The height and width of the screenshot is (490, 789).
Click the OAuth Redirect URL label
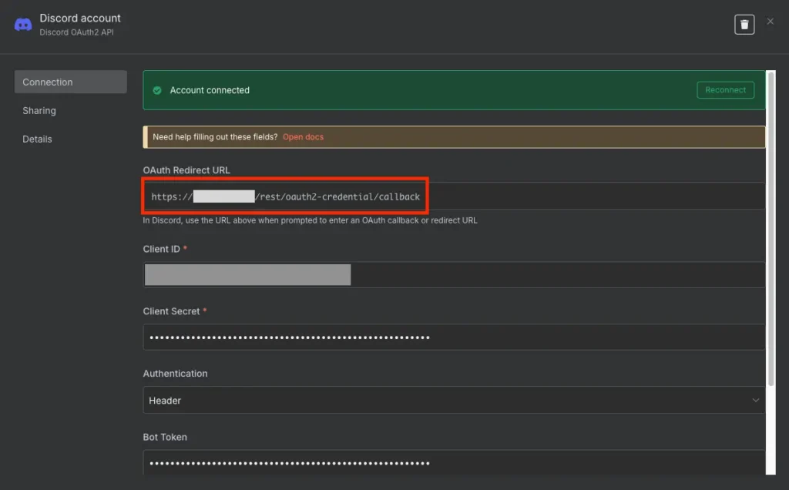(x=186, y=170)
